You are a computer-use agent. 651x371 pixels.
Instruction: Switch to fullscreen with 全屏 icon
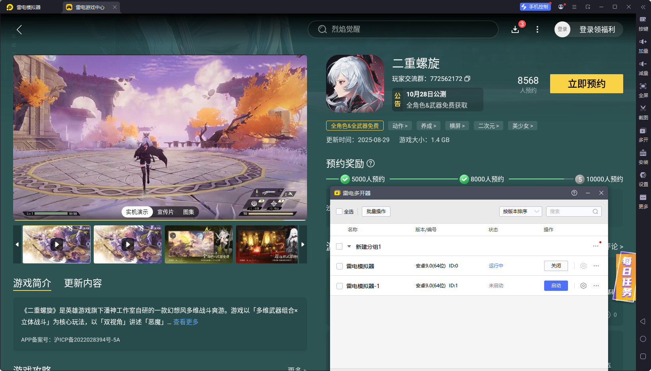(643, 90)
